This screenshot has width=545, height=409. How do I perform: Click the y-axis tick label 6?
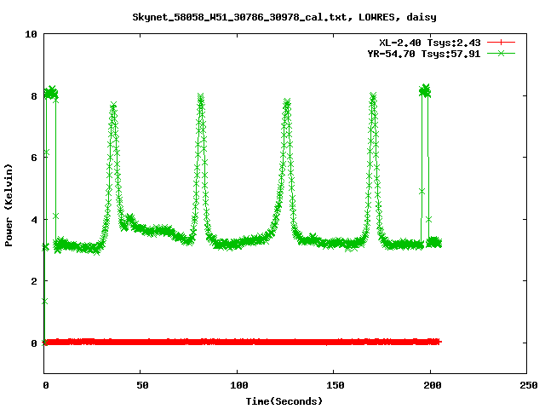(34, 158)
